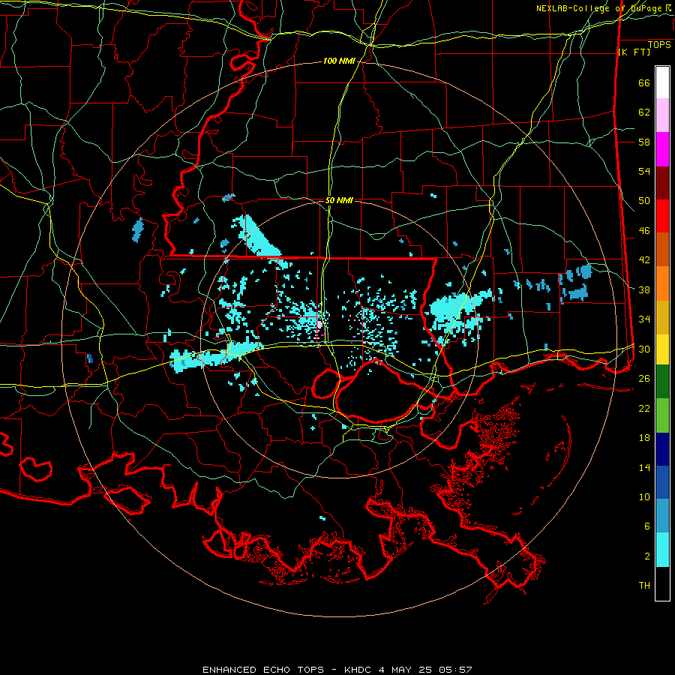Click the light pink legend swatch
Screen dimensions: 675x675
pyautogui.click(x=662, y=115)
